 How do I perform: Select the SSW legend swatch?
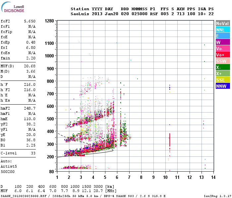point(223,61)
